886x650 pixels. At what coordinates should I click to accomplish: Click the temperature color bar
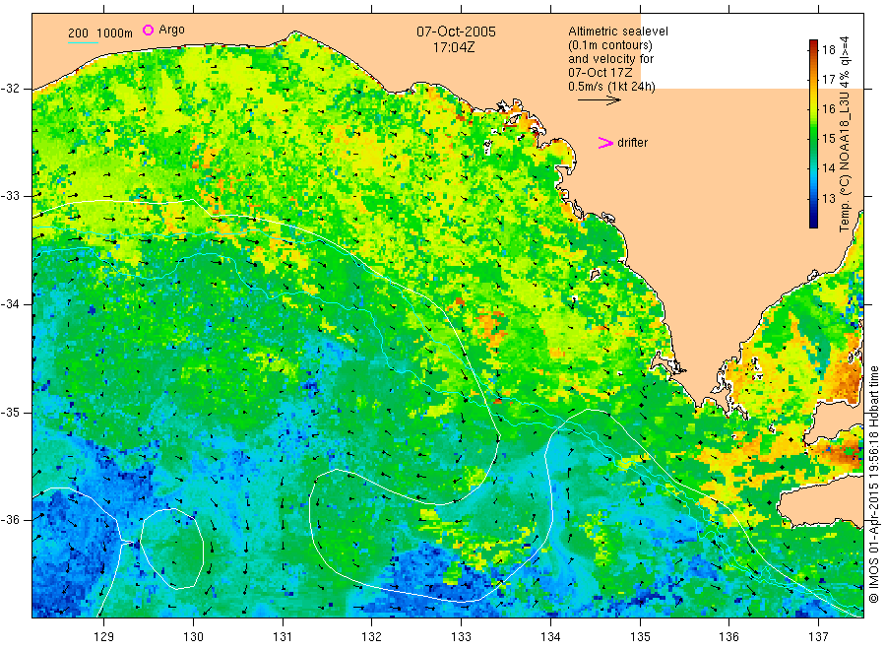coord(813,134)
